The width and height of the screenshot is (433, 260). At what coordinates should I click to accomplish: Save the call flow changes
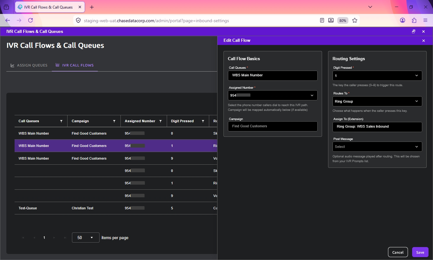click(420, 252)
